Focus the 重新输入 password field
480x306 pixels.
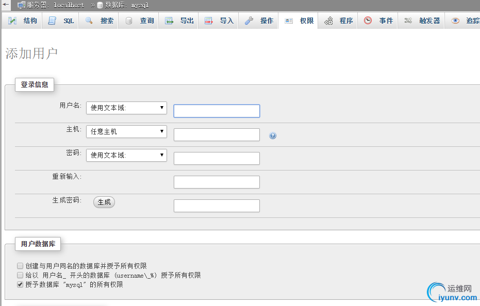point(217,182)
